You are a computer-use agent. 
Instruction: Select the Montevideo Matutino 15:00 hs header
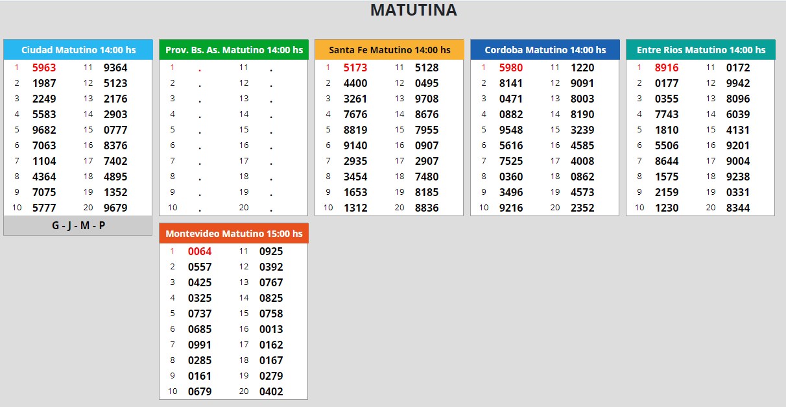233,234
